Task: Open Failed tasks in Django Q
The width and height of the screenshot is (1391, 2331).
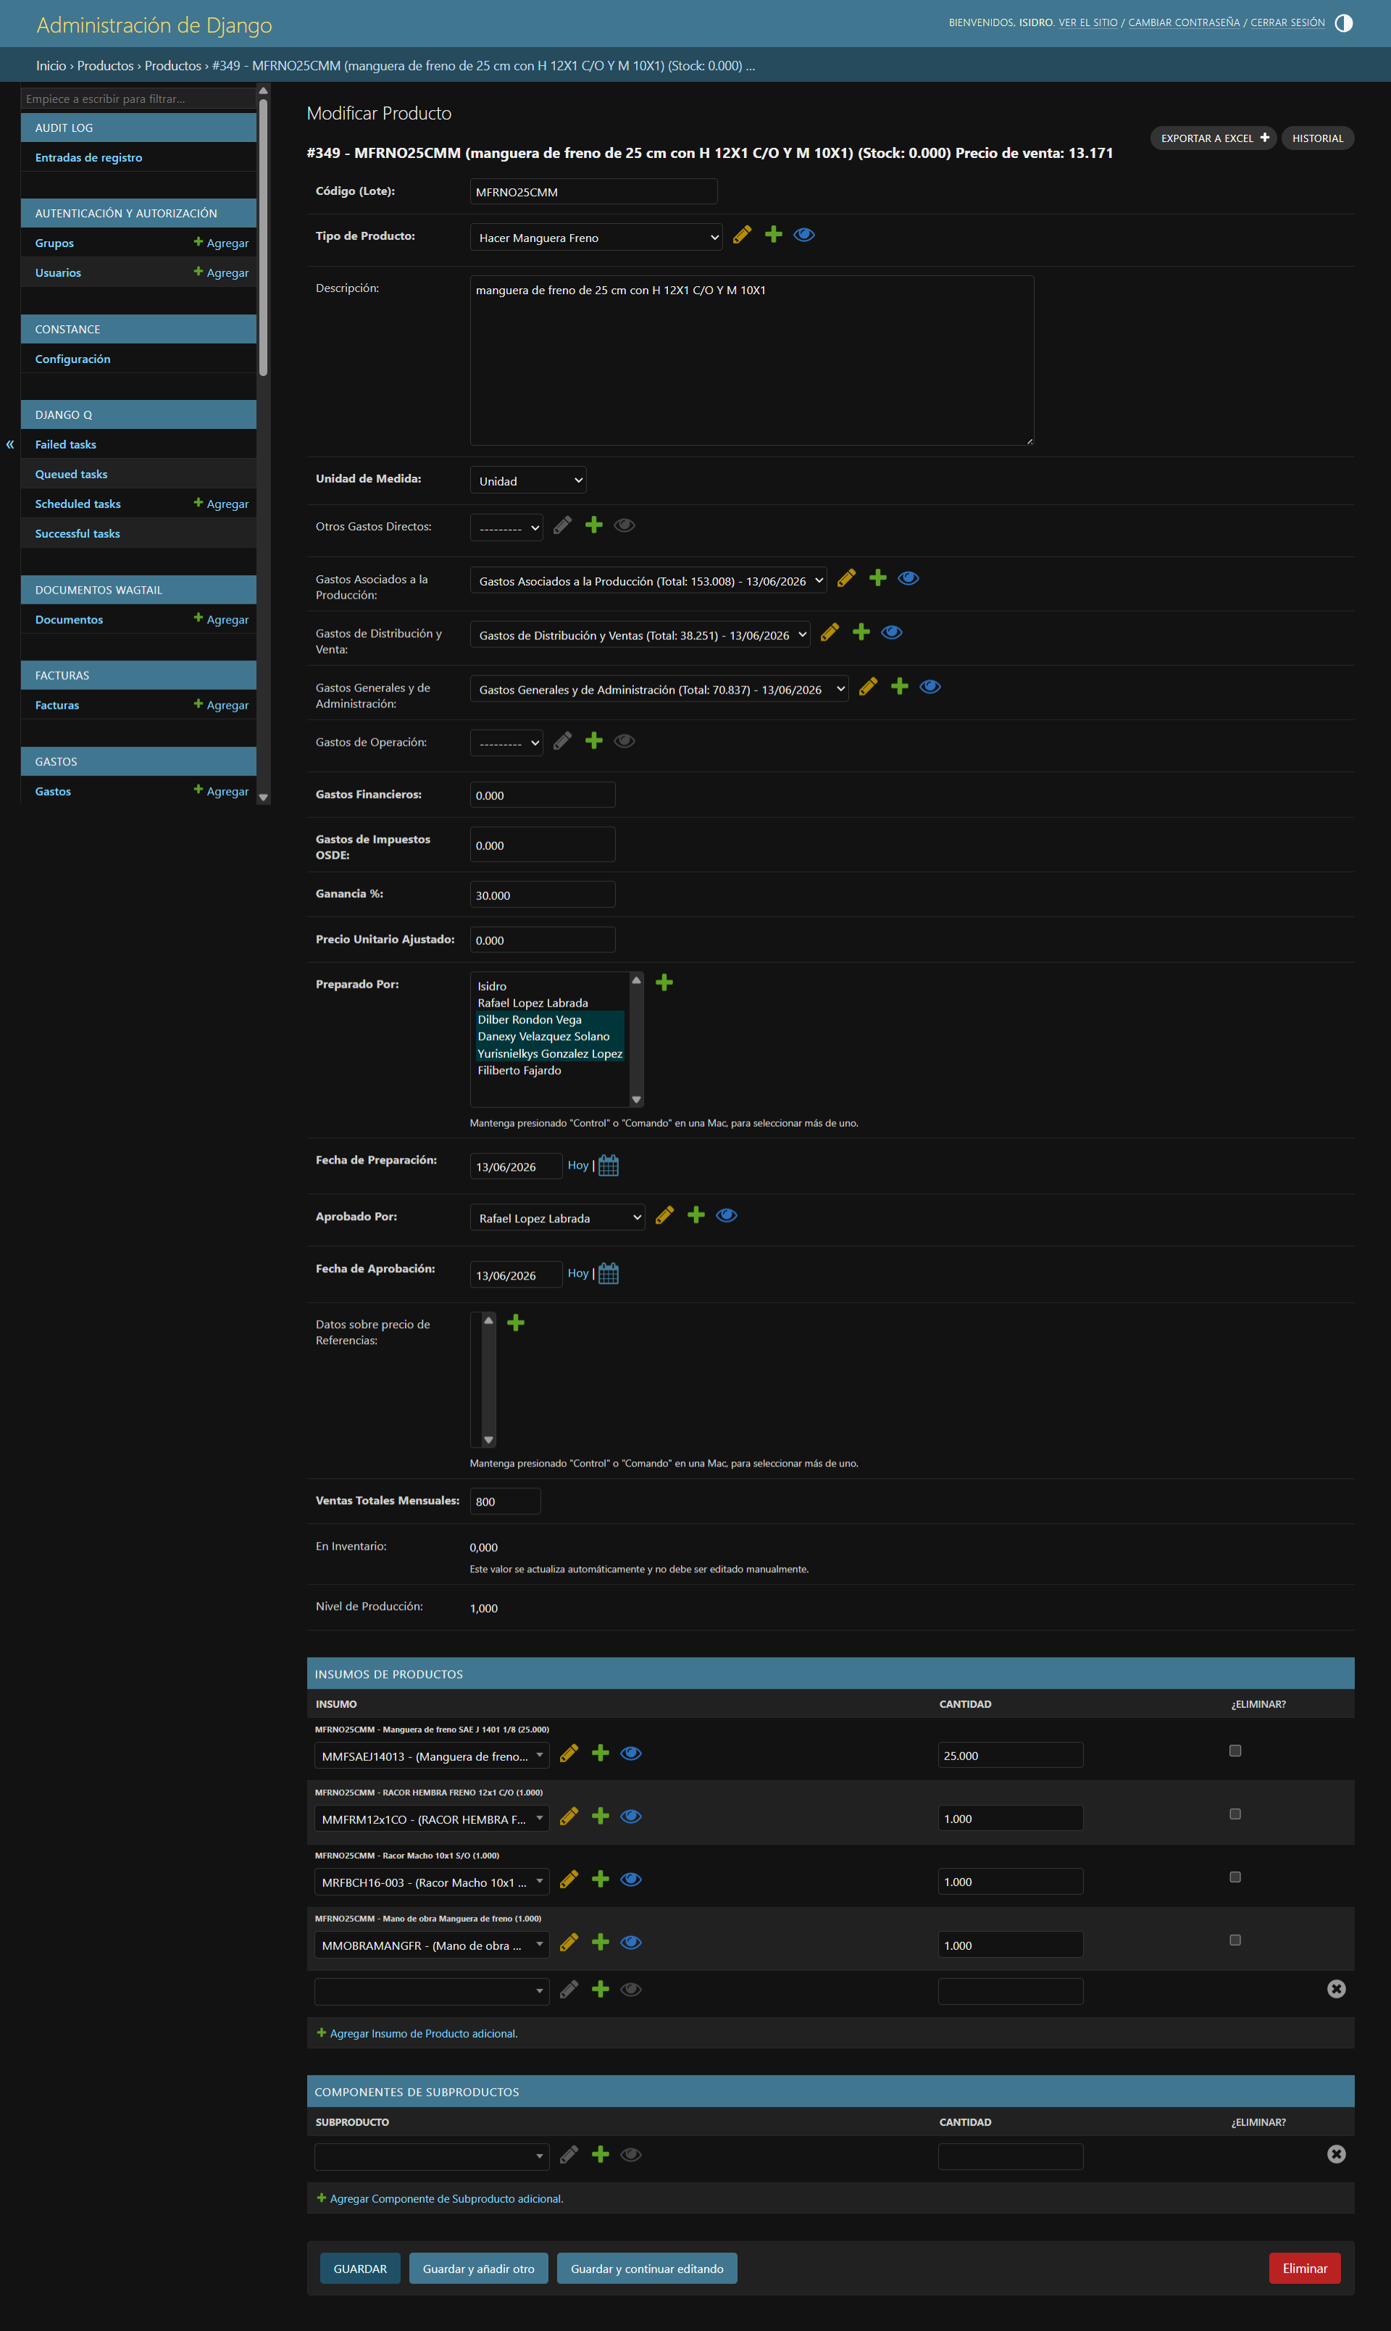Action: click(x=66, y=444)
